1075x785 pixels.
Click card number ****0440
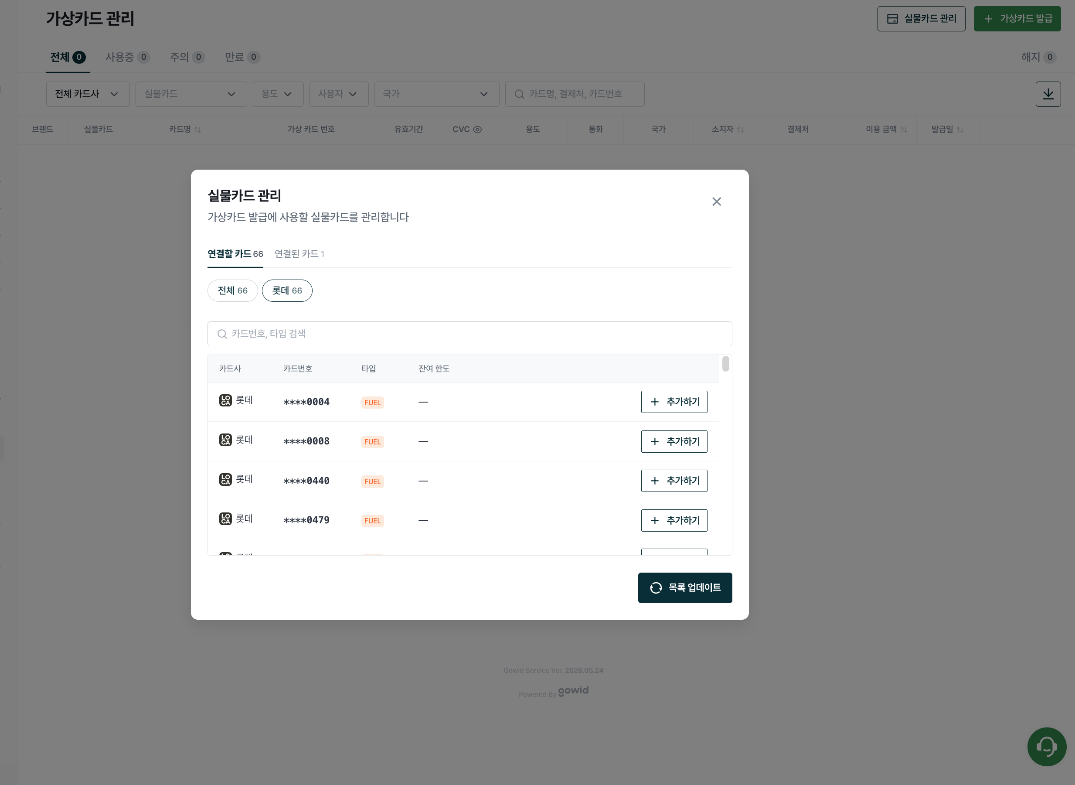[x=306, y=481]
